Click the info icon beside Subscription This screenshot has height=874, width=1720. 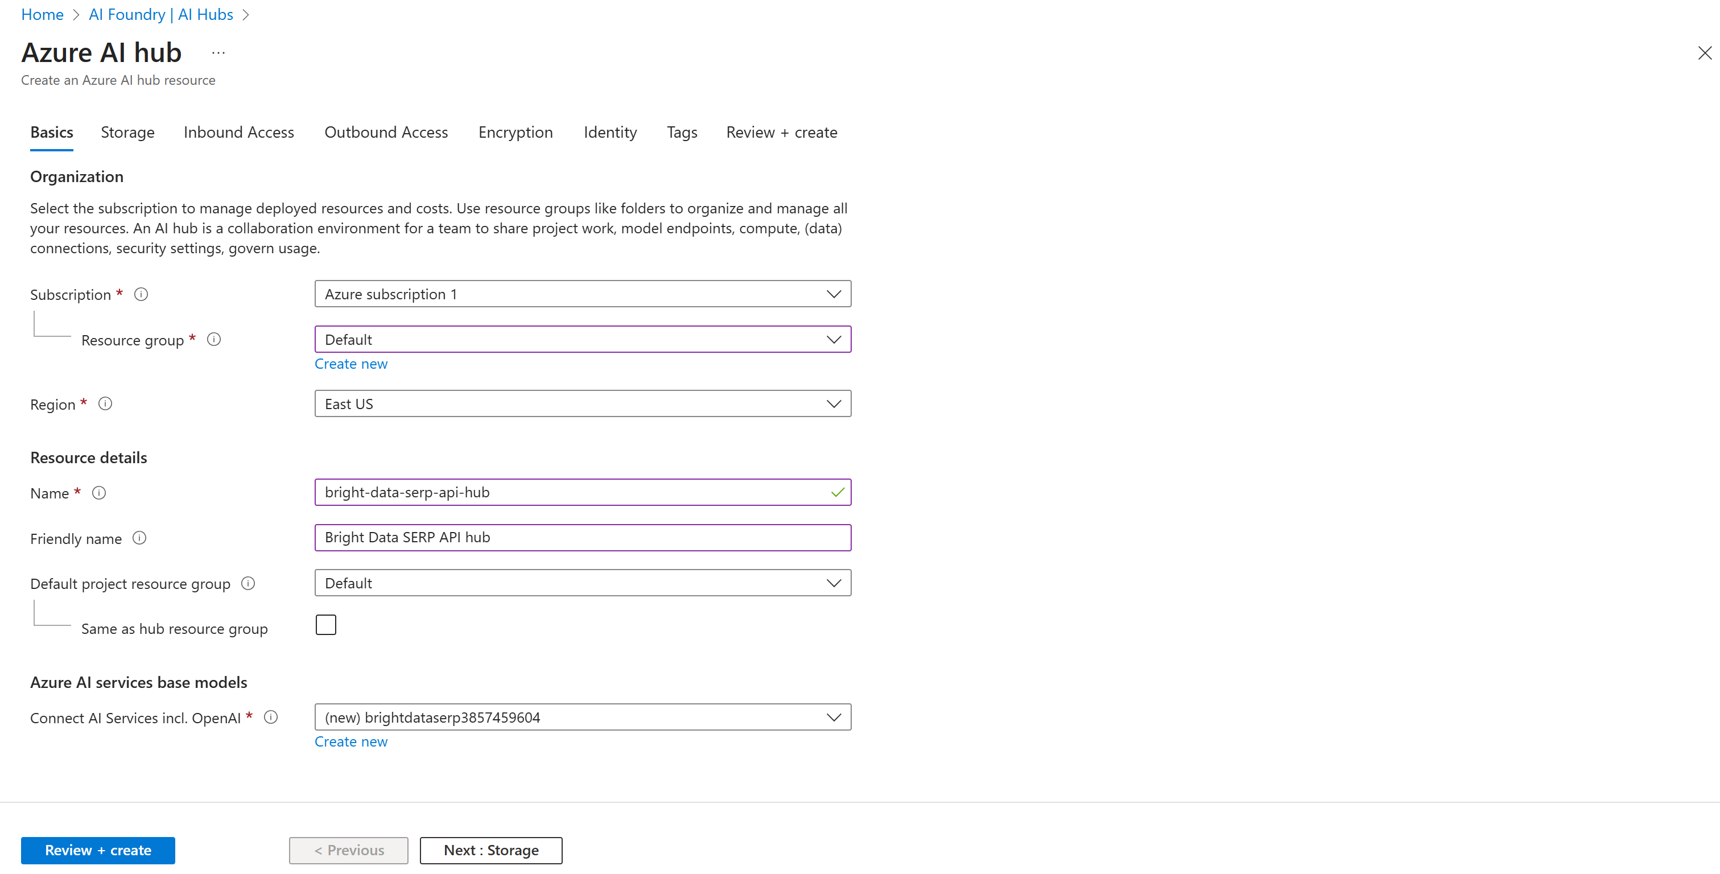(x=141, y=294)
